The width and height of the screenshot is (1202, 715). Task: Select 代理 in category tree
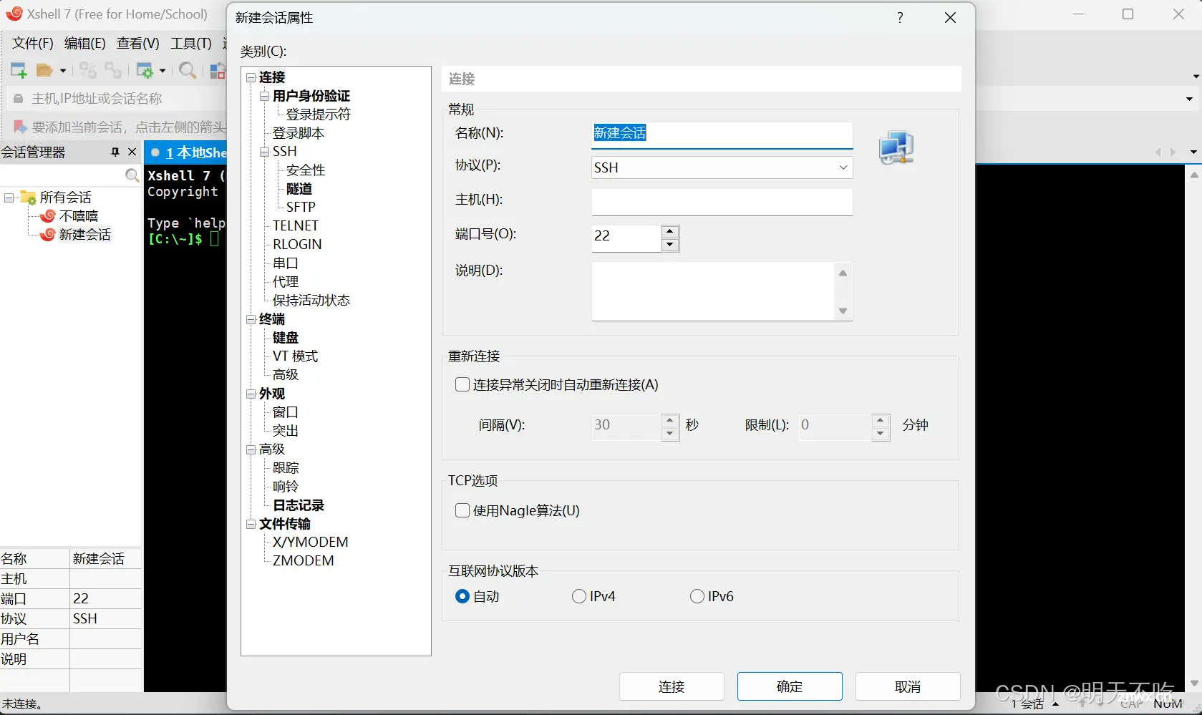(286, 282)
